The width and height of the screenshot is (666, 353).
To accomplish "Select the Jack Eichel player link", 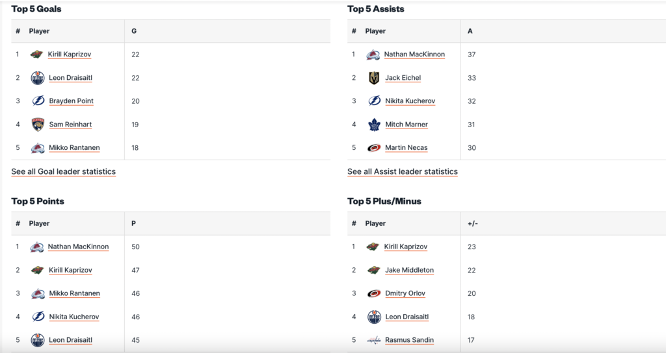I will (x=403, y=78).
